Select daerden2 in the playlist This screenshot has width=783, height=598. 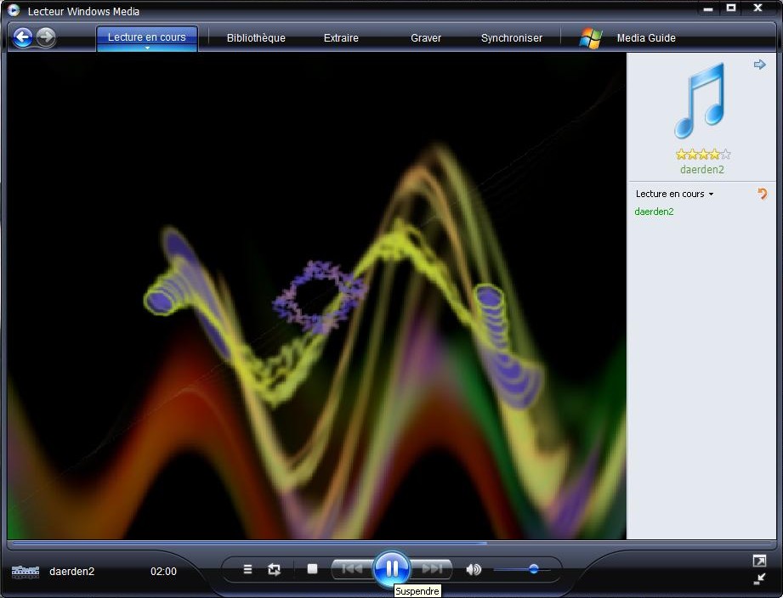coord(654,212)
